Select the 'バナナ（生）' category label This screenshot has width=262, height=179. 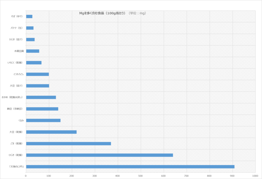(16, 28)
